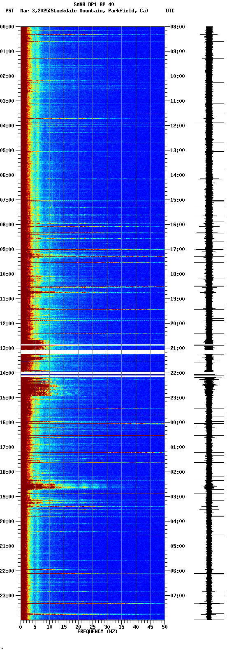Click the title text 'SMNB DP1 BP 40'
The height and width of the screenshot is (653, 227).
point(94,5)
